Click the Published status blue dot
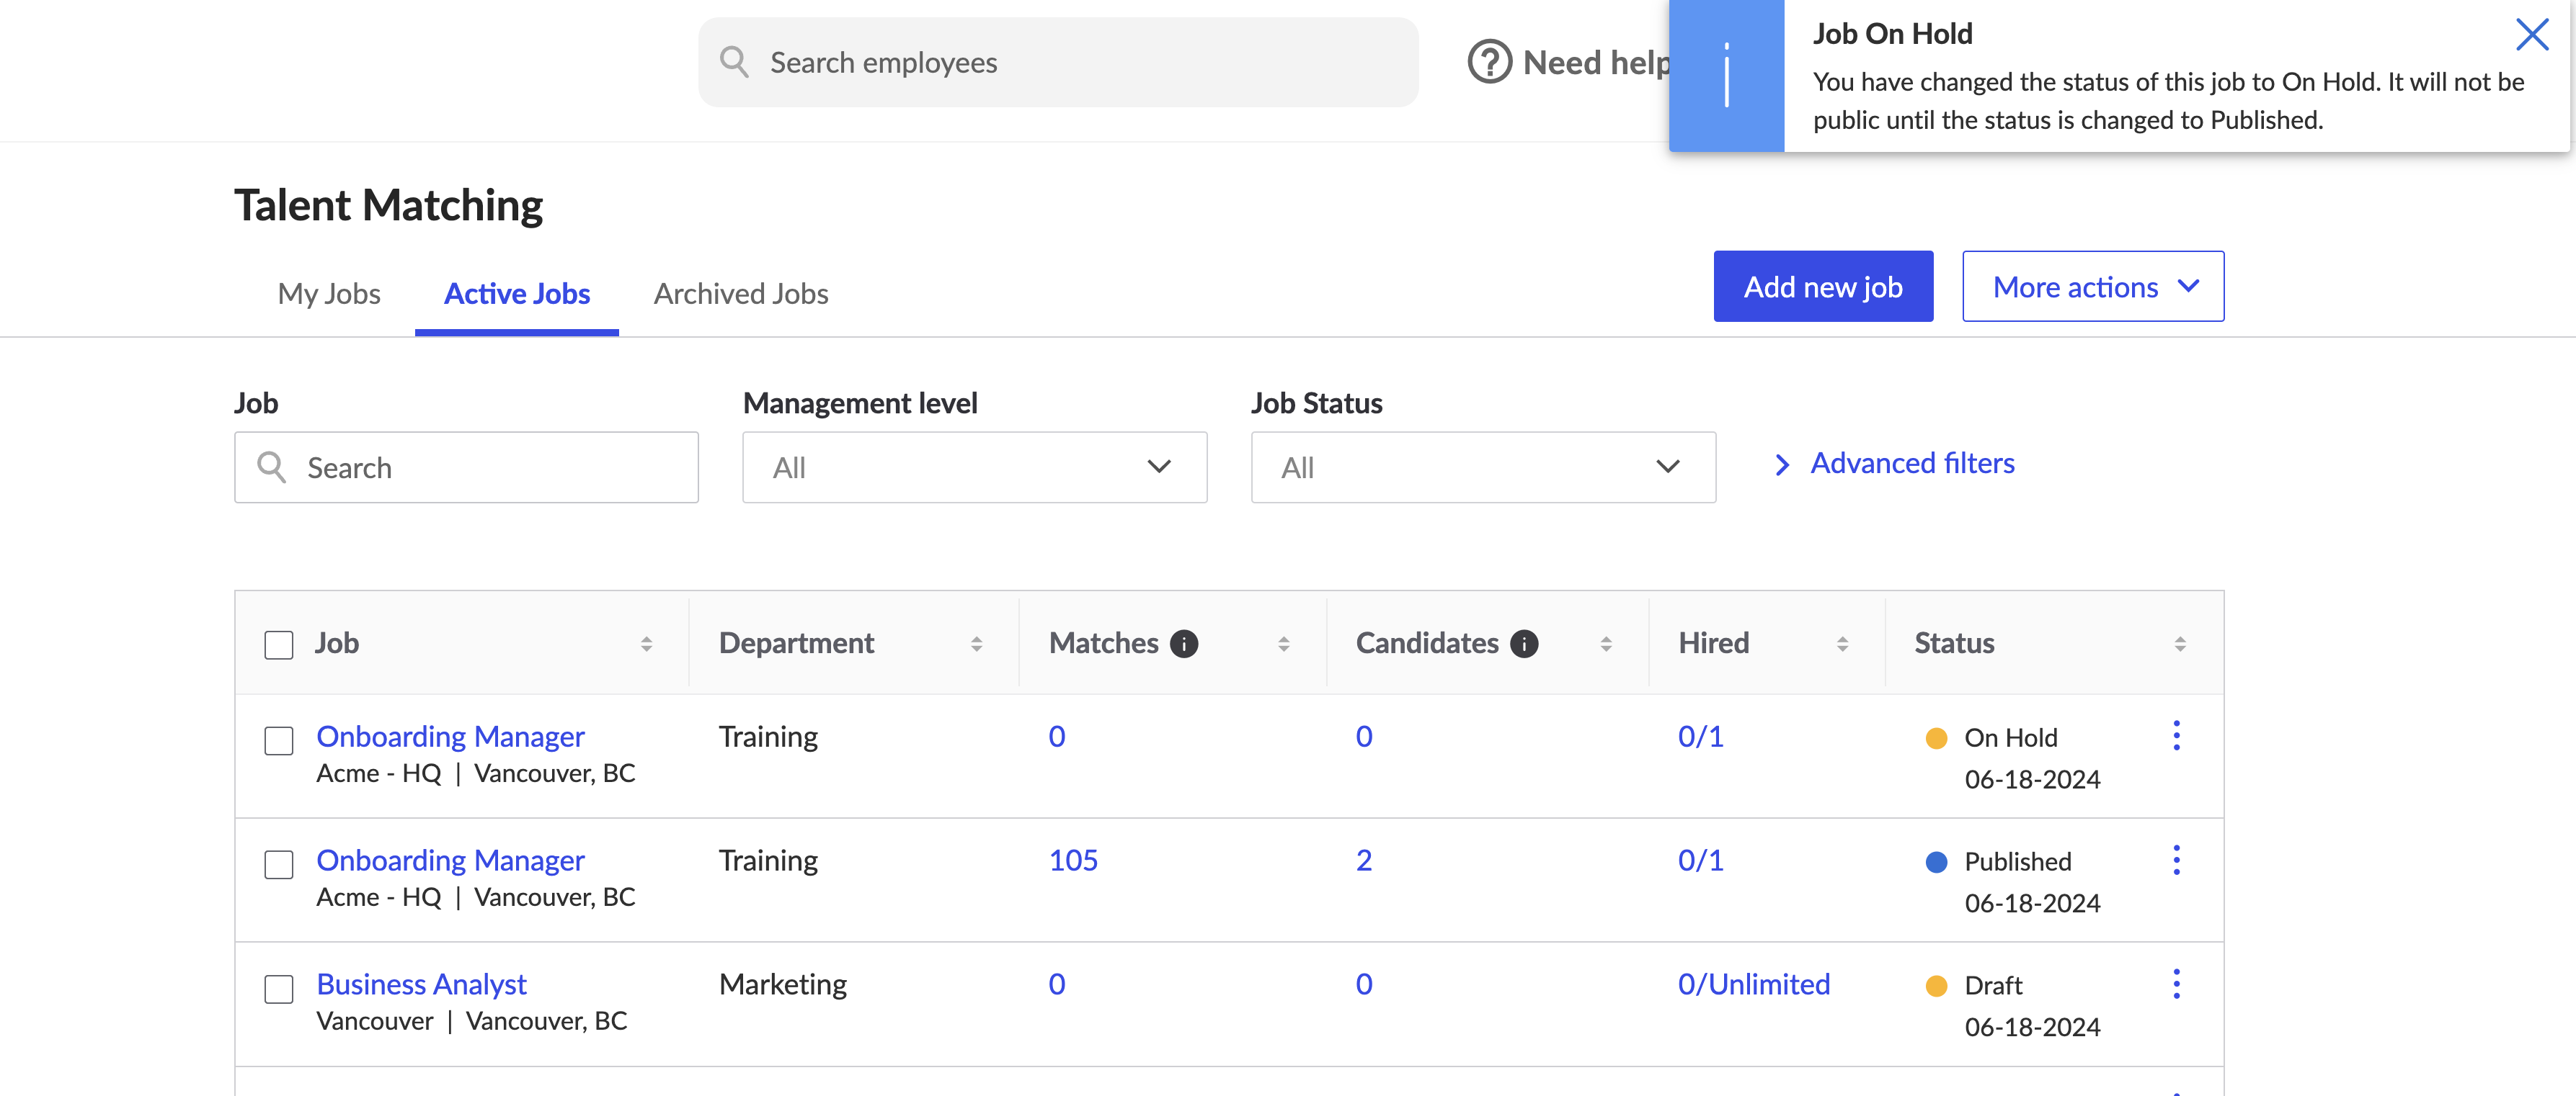Viewport: 2576px width, 1096px height. click(x=1936, y=862)
